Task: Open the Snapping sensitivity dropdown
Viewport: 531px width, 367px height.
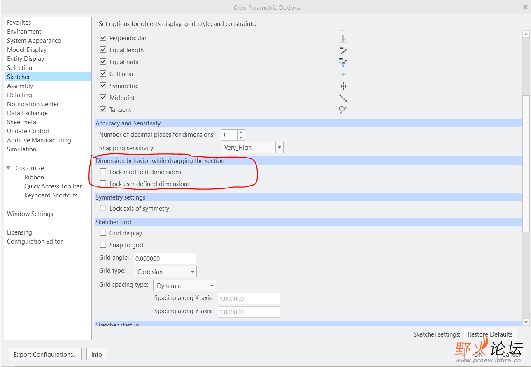Action: [279, 147]
